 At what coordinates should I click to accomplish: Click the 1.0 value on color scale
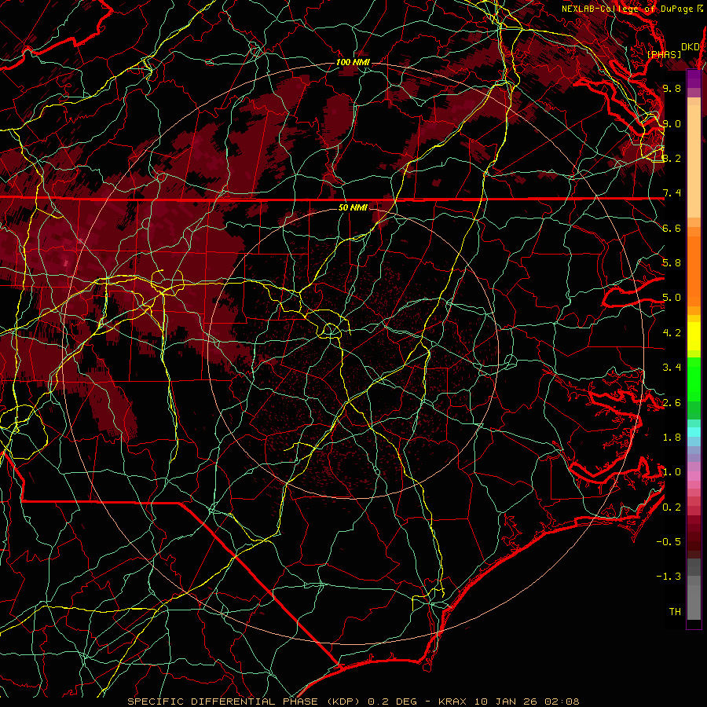(x=672, y=472)
